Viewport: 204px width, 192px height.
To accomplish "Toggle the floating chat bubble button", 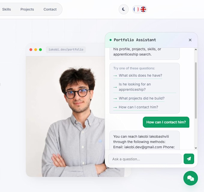I will pyautogui.click(x=190, y=178).
